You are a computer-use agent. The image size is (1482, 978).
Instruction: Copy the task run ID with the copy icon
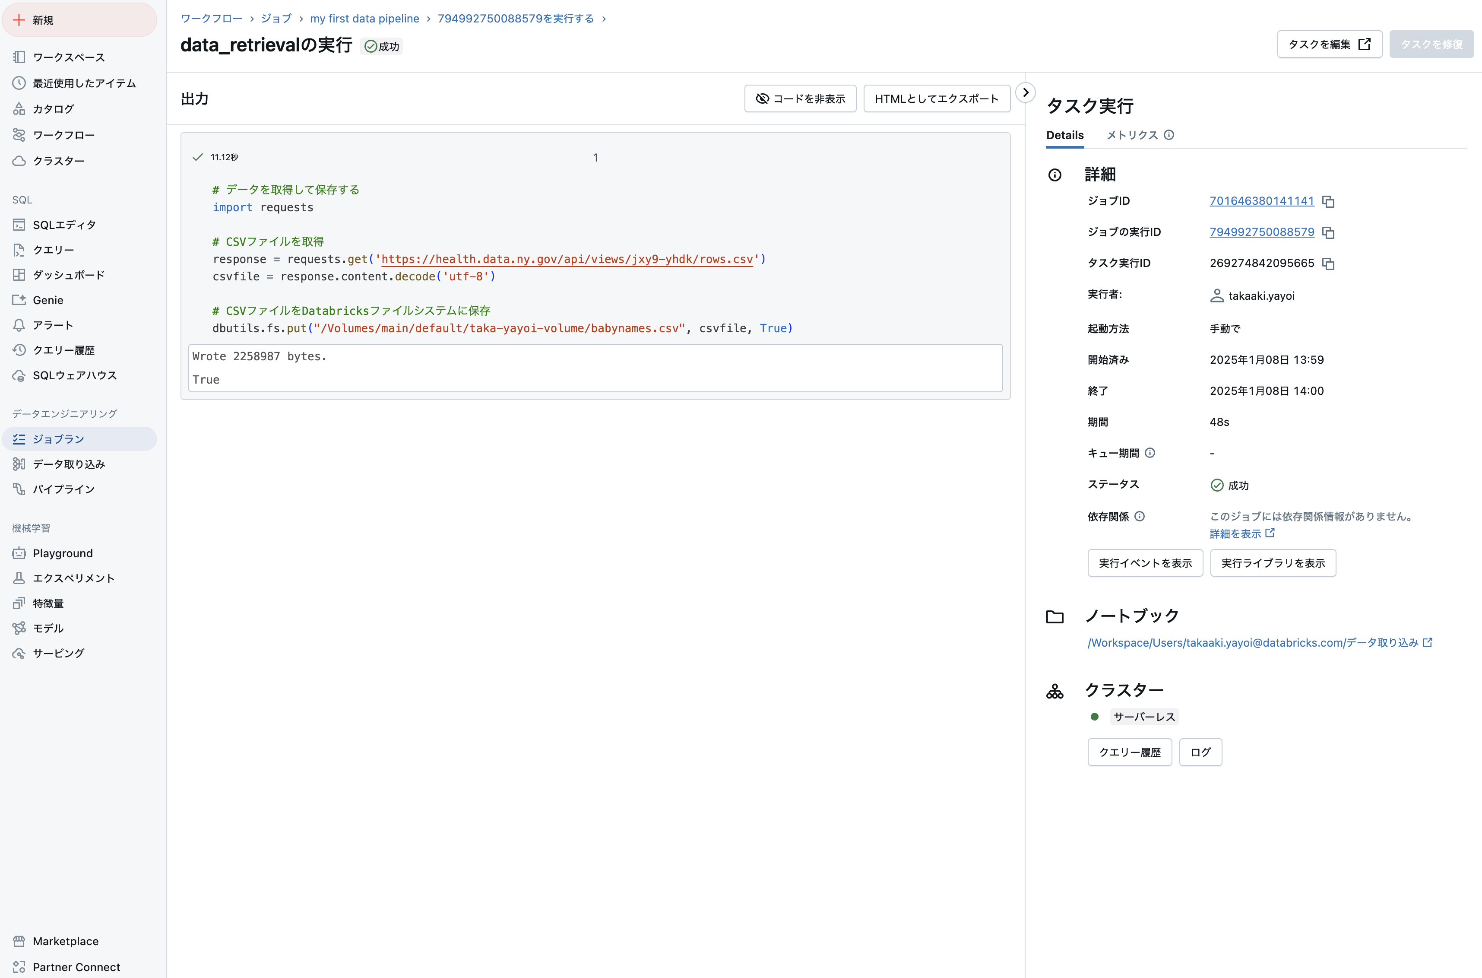[1328, 264]
